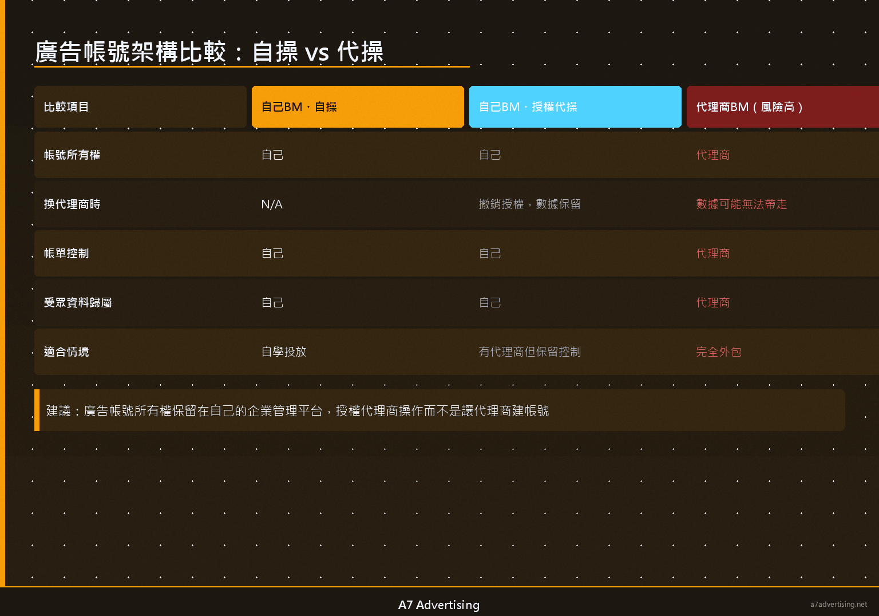Click 代理商 in the 帳單控制 row

pos(713,254)
